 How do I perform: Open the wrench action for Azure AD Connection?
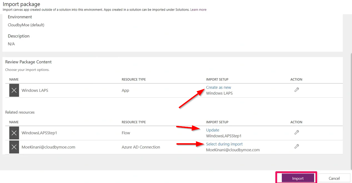point(297,146)
